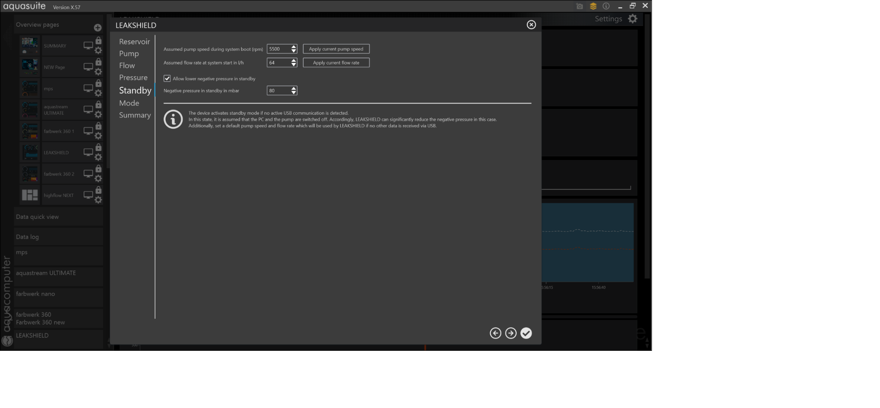Open the highflow NEXT page thumbnail

[x=29, y=195]
